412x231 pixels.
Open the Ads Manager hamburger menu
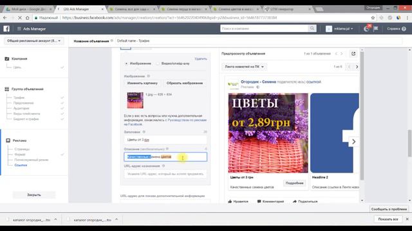coord(19,28)
